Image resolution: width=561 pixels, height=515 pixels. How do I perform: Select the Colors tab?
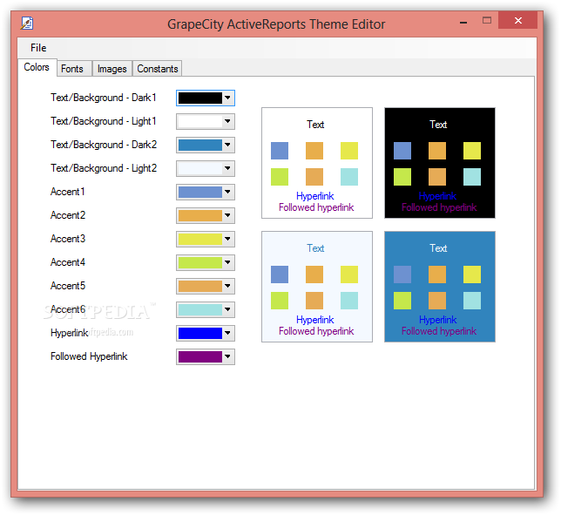coord(37,67)
